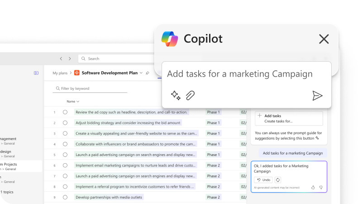Sort by the Name column dropdown
Screen dimensions: 362x204
coord(73,101)
